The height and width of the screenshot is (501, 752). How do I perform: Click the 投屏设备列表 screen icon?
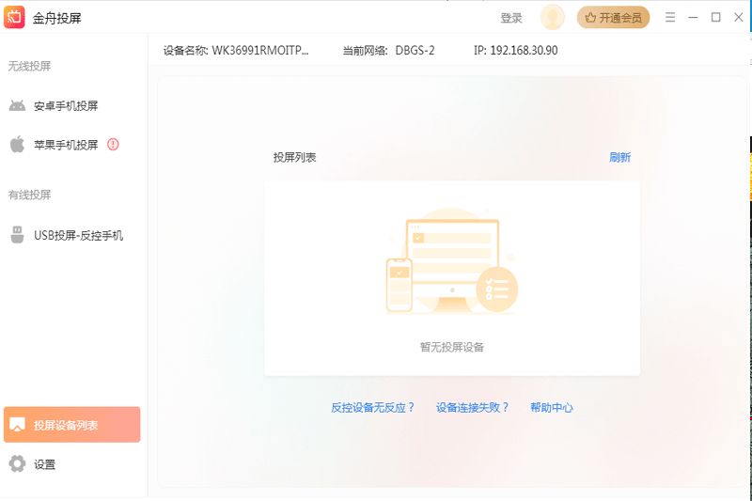17,425
